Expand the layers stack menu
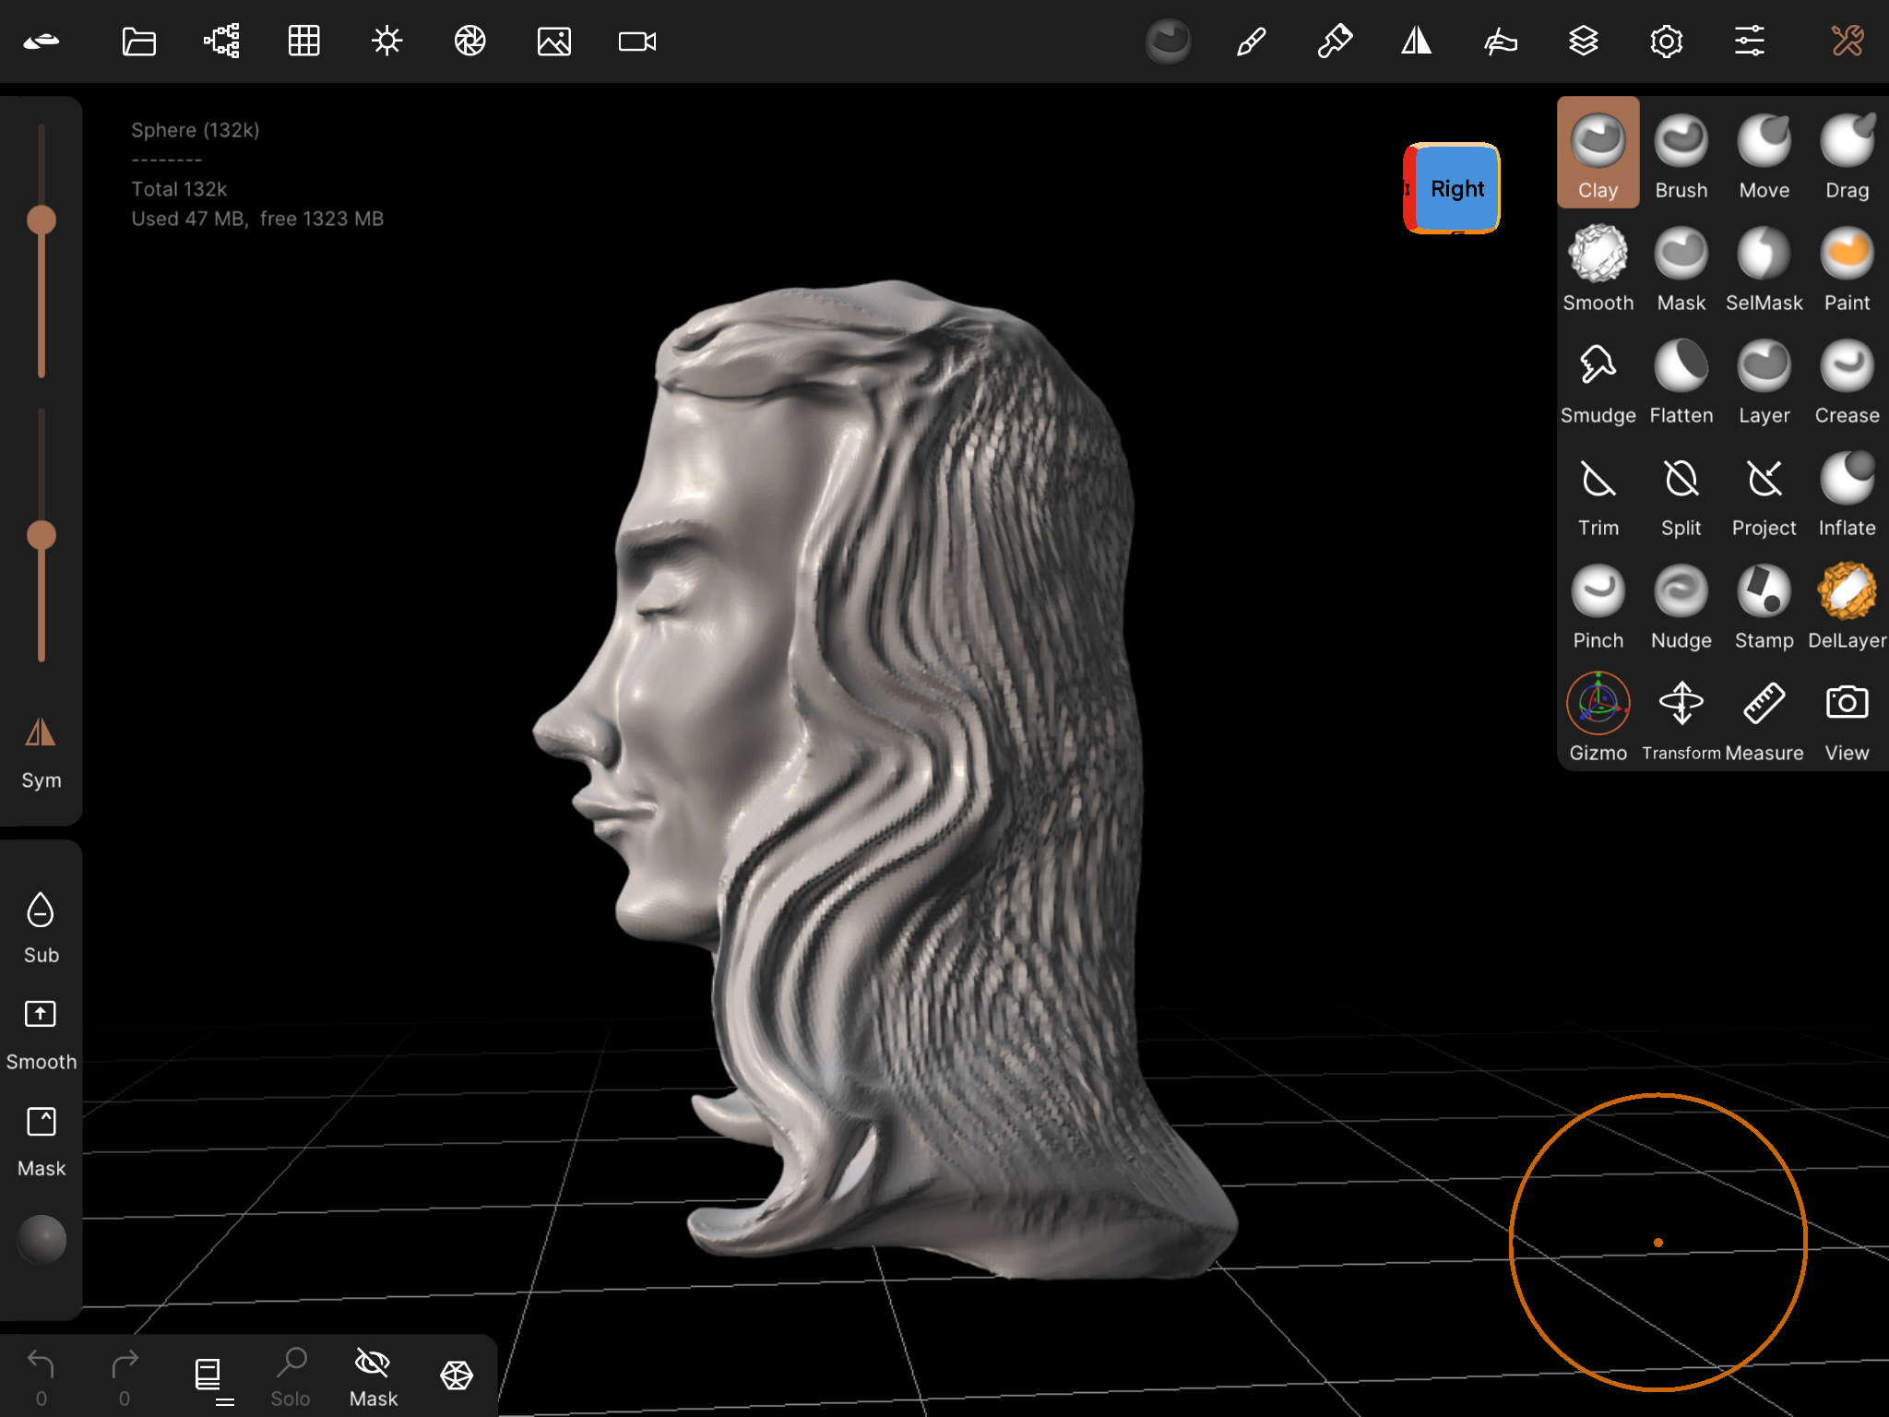Image resolution: width=1889 pixels, height=1417 pixels. (x=1583, y=42)
